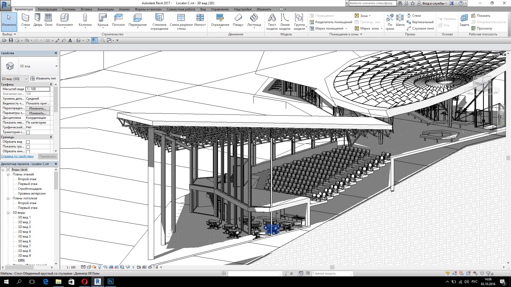Screen dimensions: 511x287
Task: Toggle Обрезать аннотации checkbox
Action: click(28, 151)
